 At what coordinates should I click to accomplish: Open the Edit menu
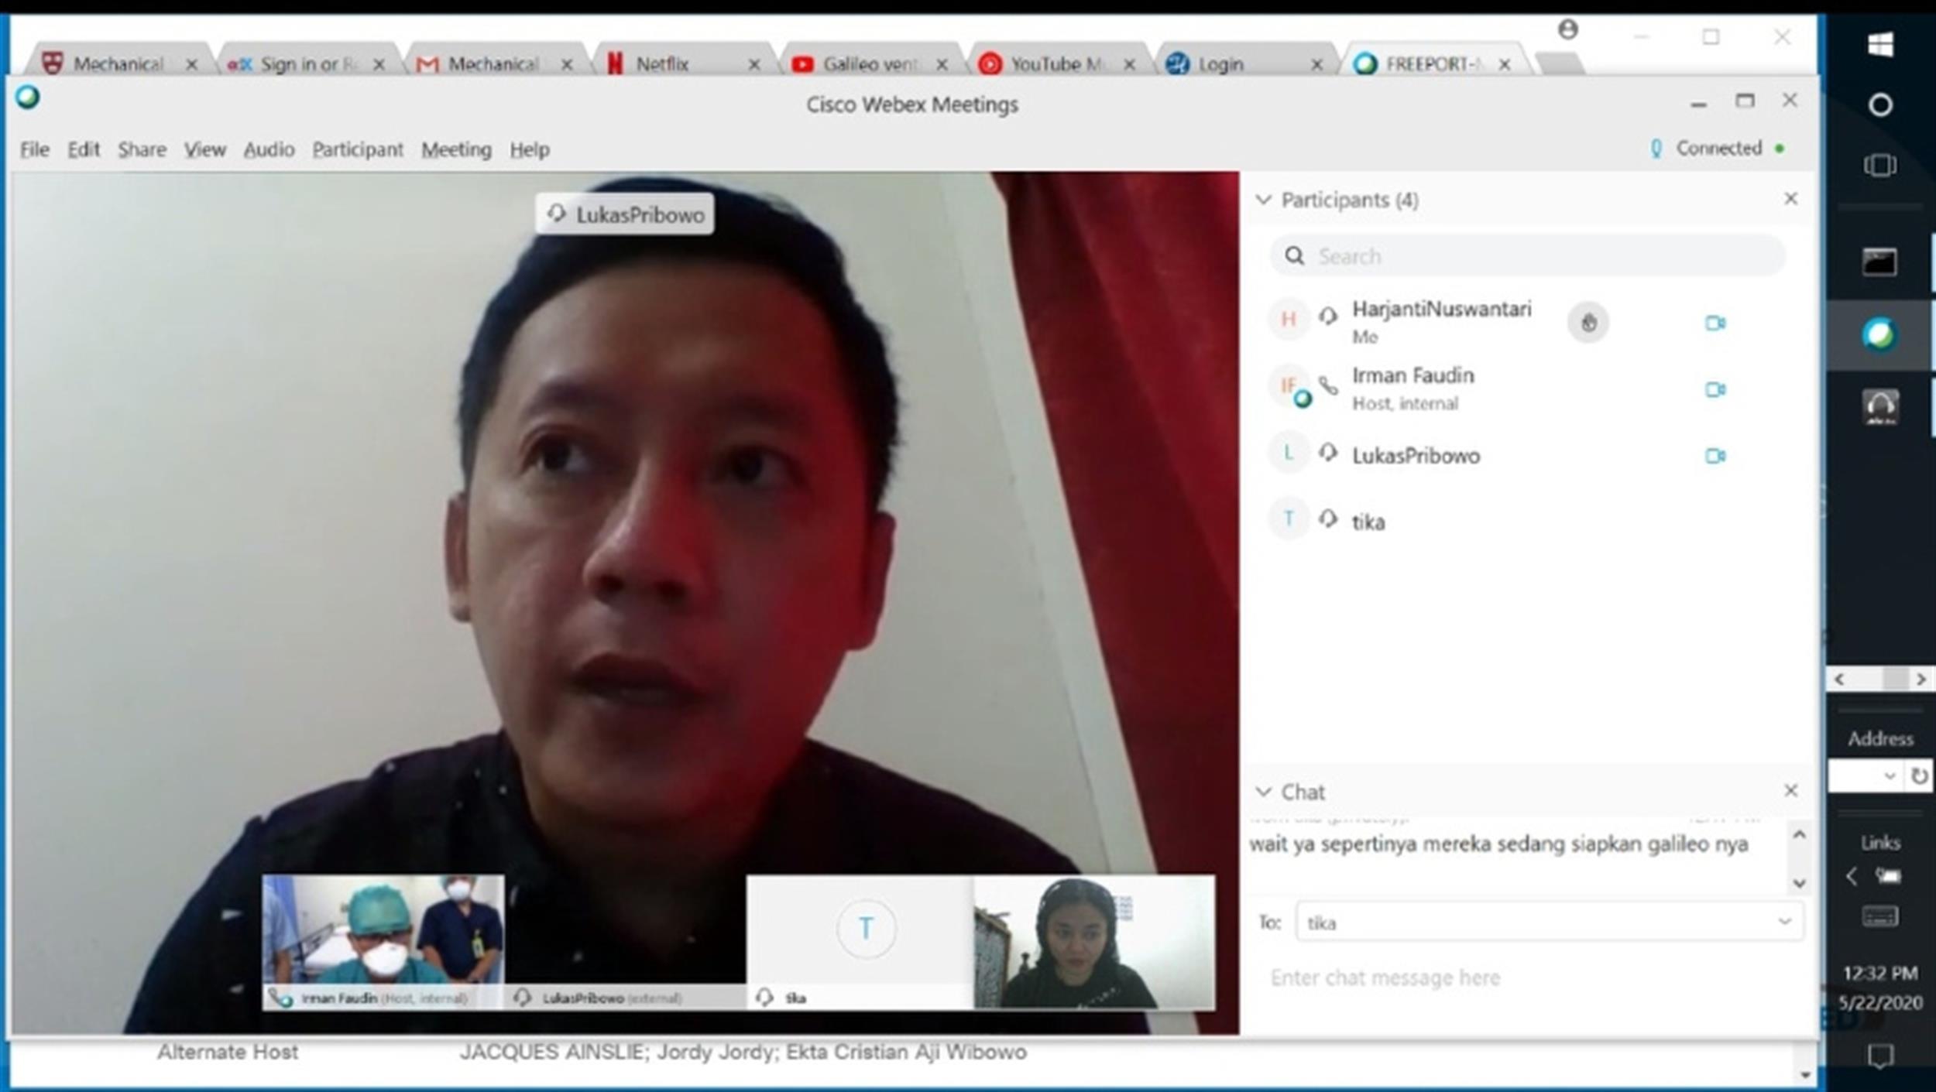pyautogui.click(x=84, y=149)
